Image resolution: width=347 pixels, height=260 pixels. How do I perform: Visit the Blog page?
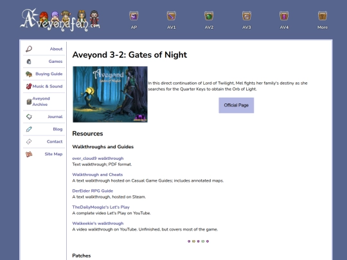[44, 129]
